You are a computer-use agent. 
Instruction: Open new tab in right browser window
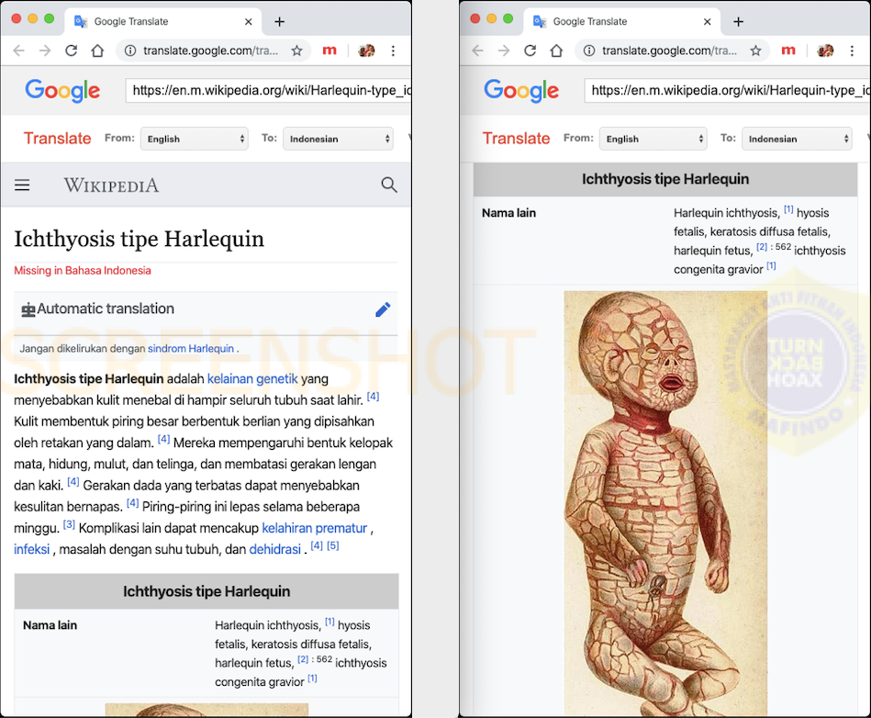click(x=738, y=22)
